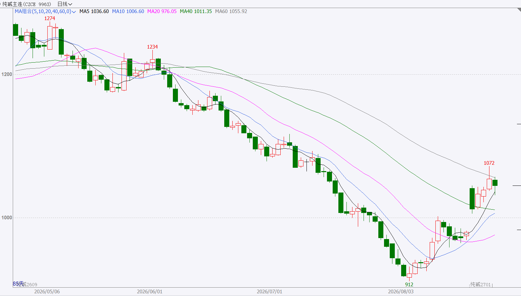Click the 912 low price label

[x=409, y=285]
